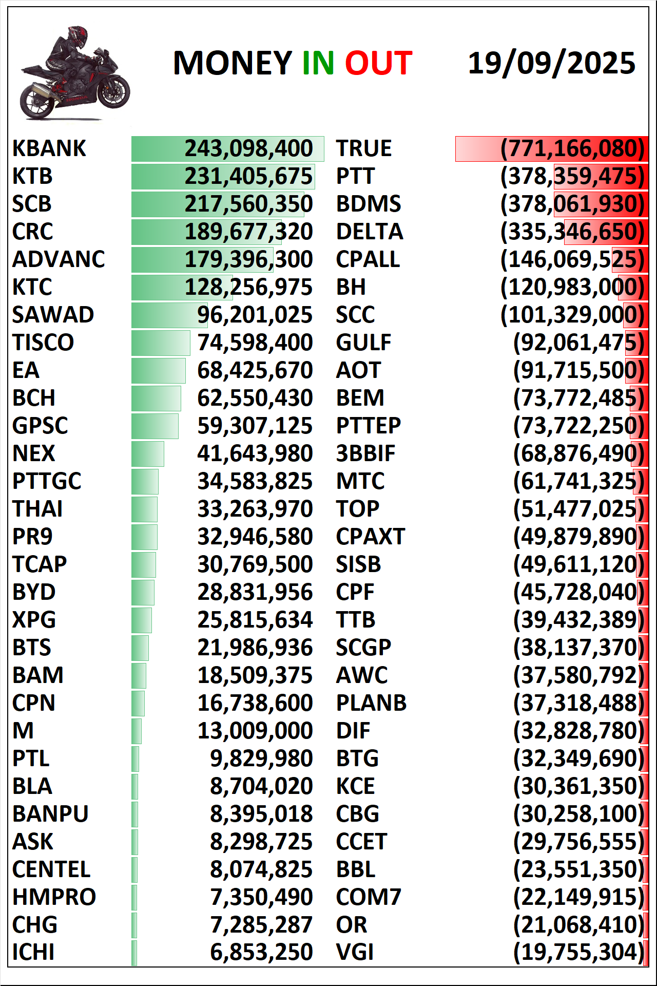Click the SAWAD value 96,201,025
The image size is (657, 986).
pyautogui.click(x=255, y=315)
